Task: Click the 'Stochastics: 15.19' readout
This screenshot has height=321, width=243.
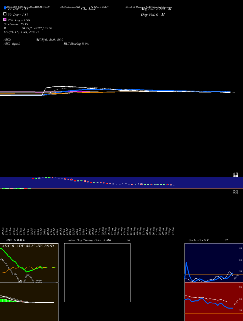Action: 16,24
